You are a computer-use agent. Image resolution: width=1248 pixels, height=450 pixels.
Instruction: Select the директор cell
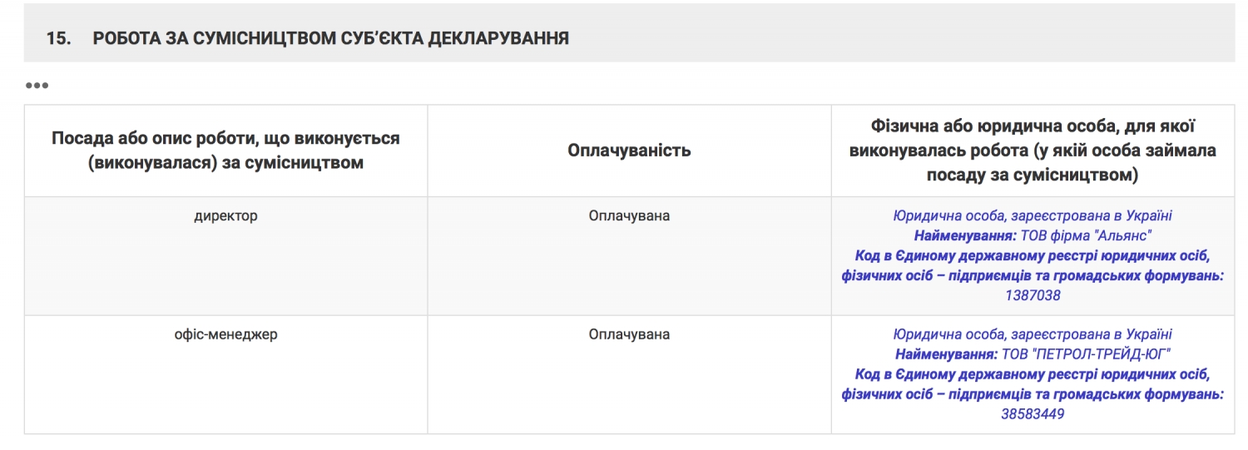tap(225, 216)
